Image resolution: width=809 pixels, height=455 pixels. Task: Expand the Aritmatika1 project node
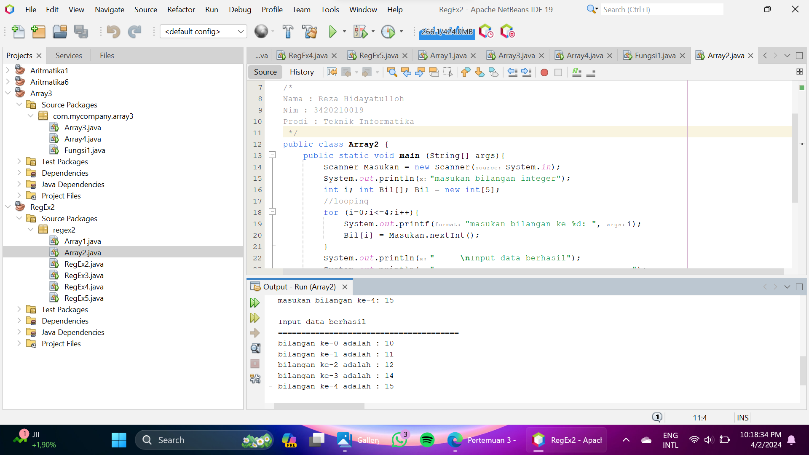coord(8,70)
